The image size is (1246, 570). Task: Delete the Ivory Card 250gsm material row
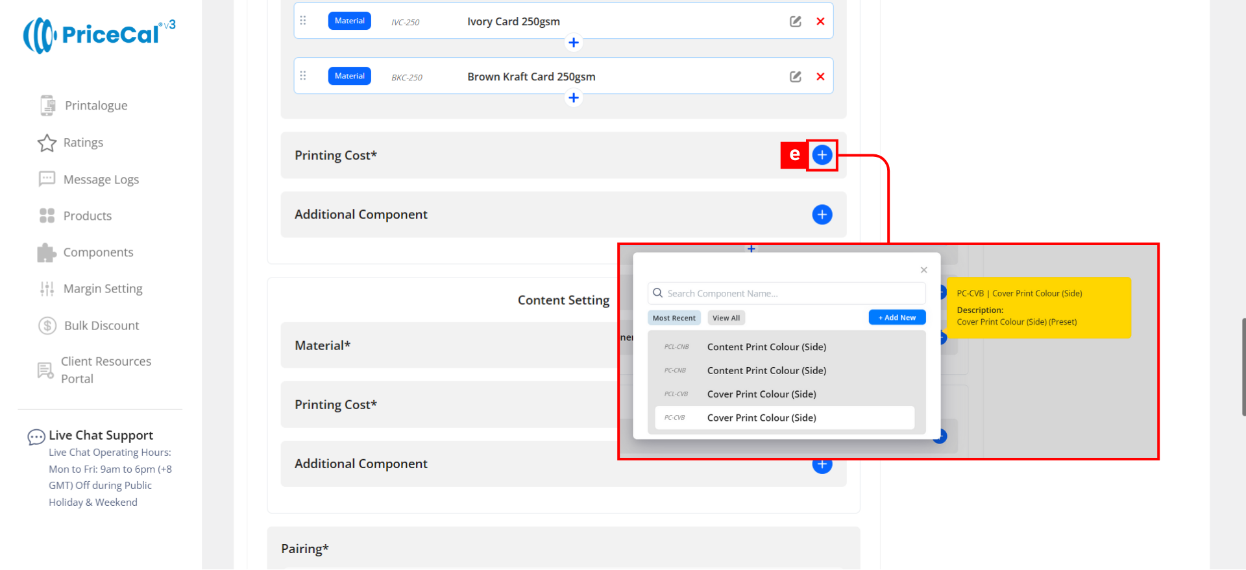pos(820,21)
